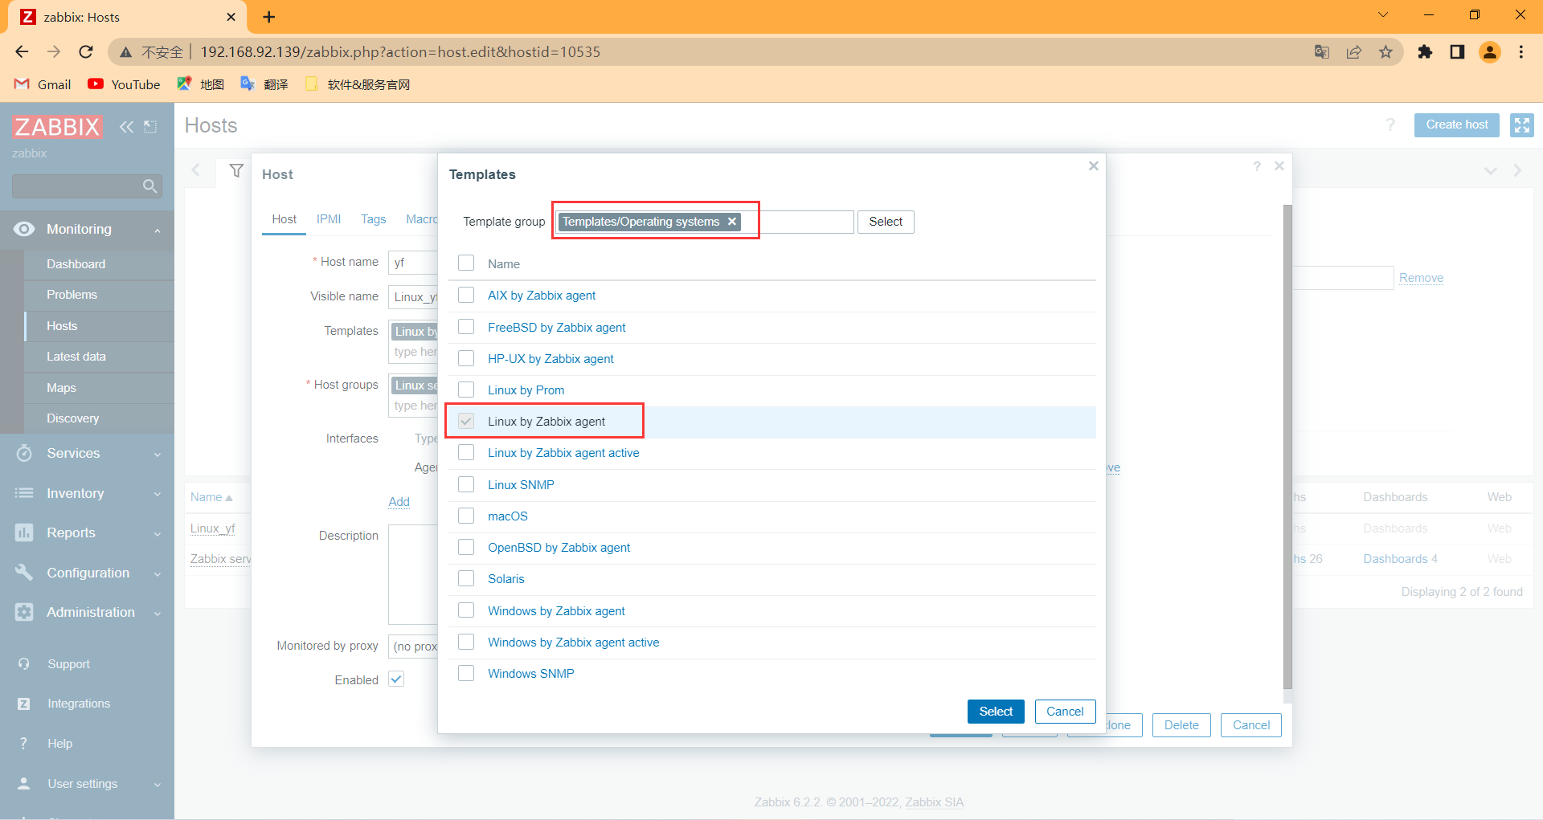Open browser extensions puzzle icon
The image size is (1543, 820).
(x=1425, y=52)
